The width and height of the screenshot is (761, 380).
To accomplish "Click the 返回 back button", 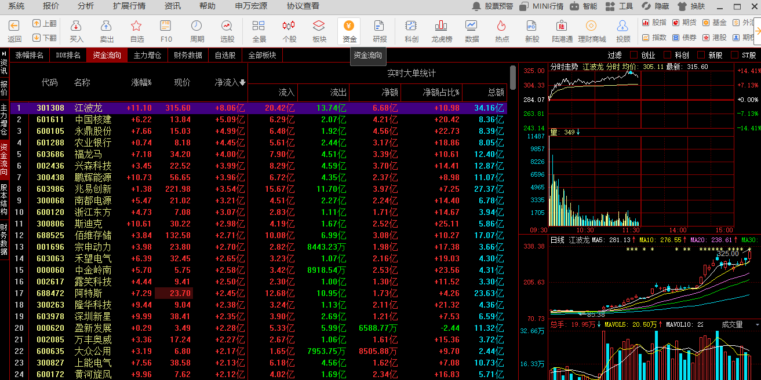I will 14,30.
